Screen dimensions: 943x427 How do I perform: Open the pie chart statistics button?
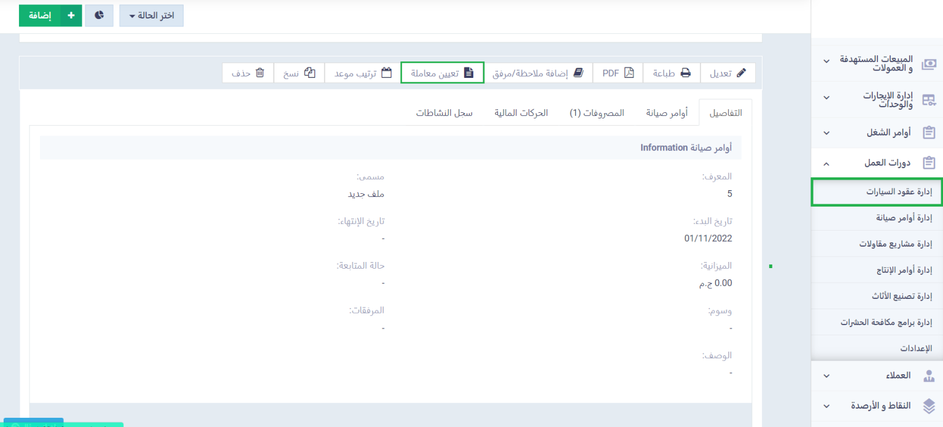coord(99,15)
